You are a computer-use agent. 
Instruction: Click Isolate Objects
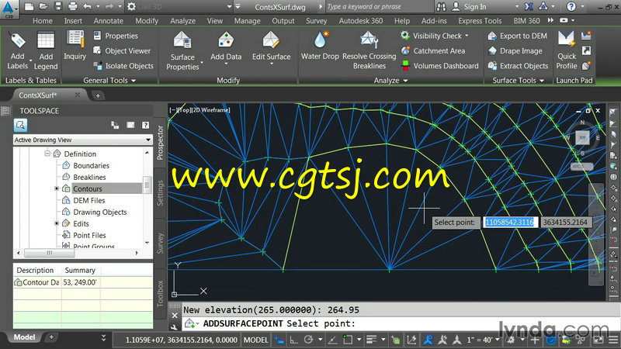(x=123, y=66)
